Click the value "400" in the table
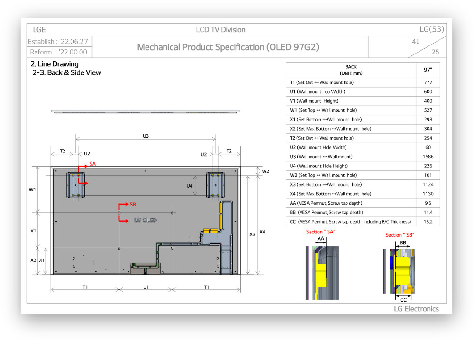The width and height of the screenshot is (474, 340). (428, 101)
